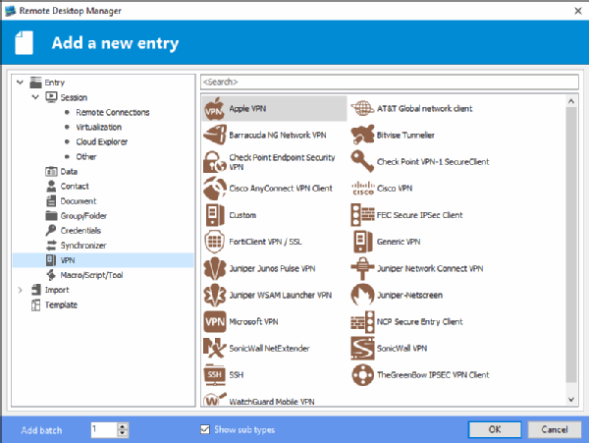Click the OK button
Screen dimensions: 589x443
click(495, 429)
